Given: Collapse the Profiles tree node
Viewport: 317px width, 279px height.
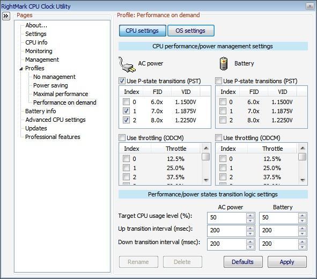Looking at the screenshot, I should [21, 69].
